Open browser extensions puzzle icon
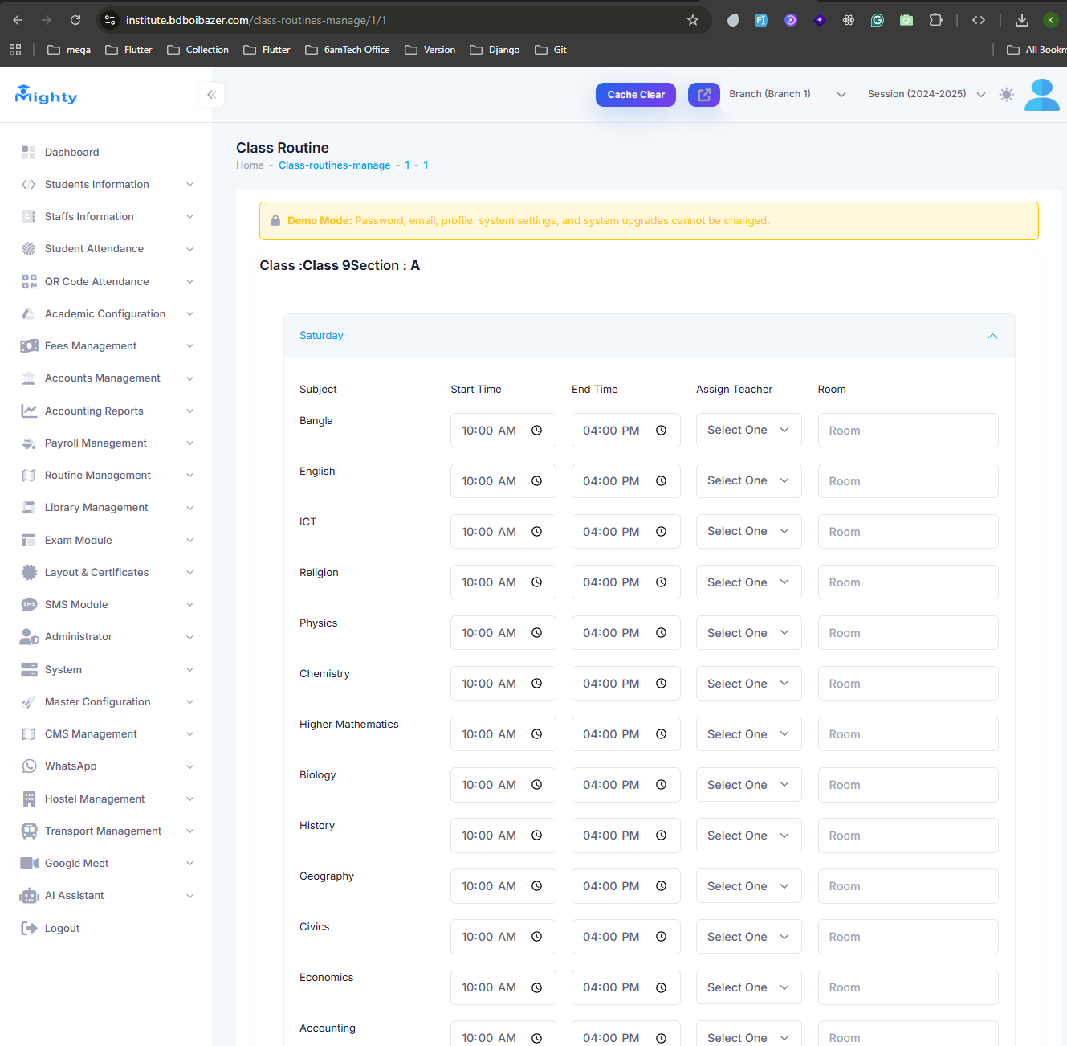The image size is (1067, 1046). click(x=935, y=20)
